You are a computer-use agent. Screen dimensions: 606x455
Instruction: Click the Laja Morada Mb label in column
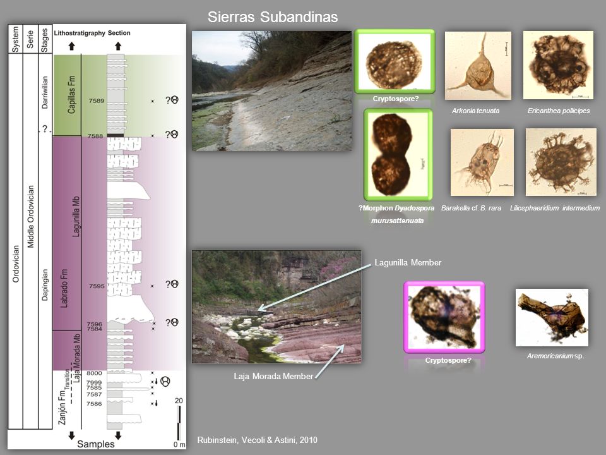[x=77, y=358]
